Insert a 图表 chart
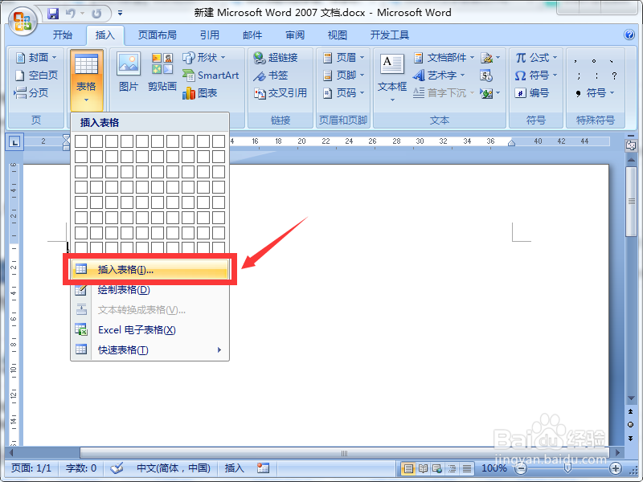This screenshot has width=643, height=482. pyautogui.click(x=199, y=93)
